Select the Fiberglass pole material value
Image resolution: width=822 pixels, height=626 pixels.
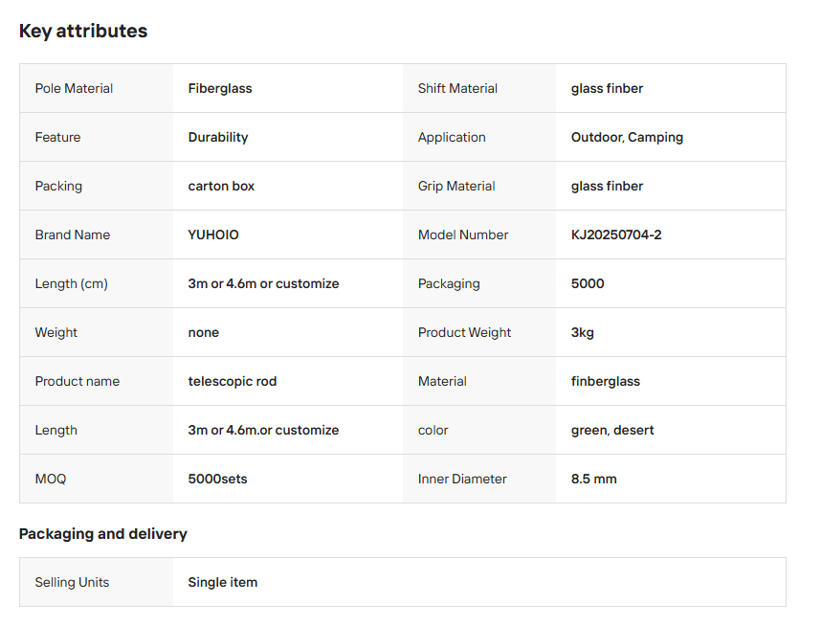pyautogui.click(x=220, y=88)
